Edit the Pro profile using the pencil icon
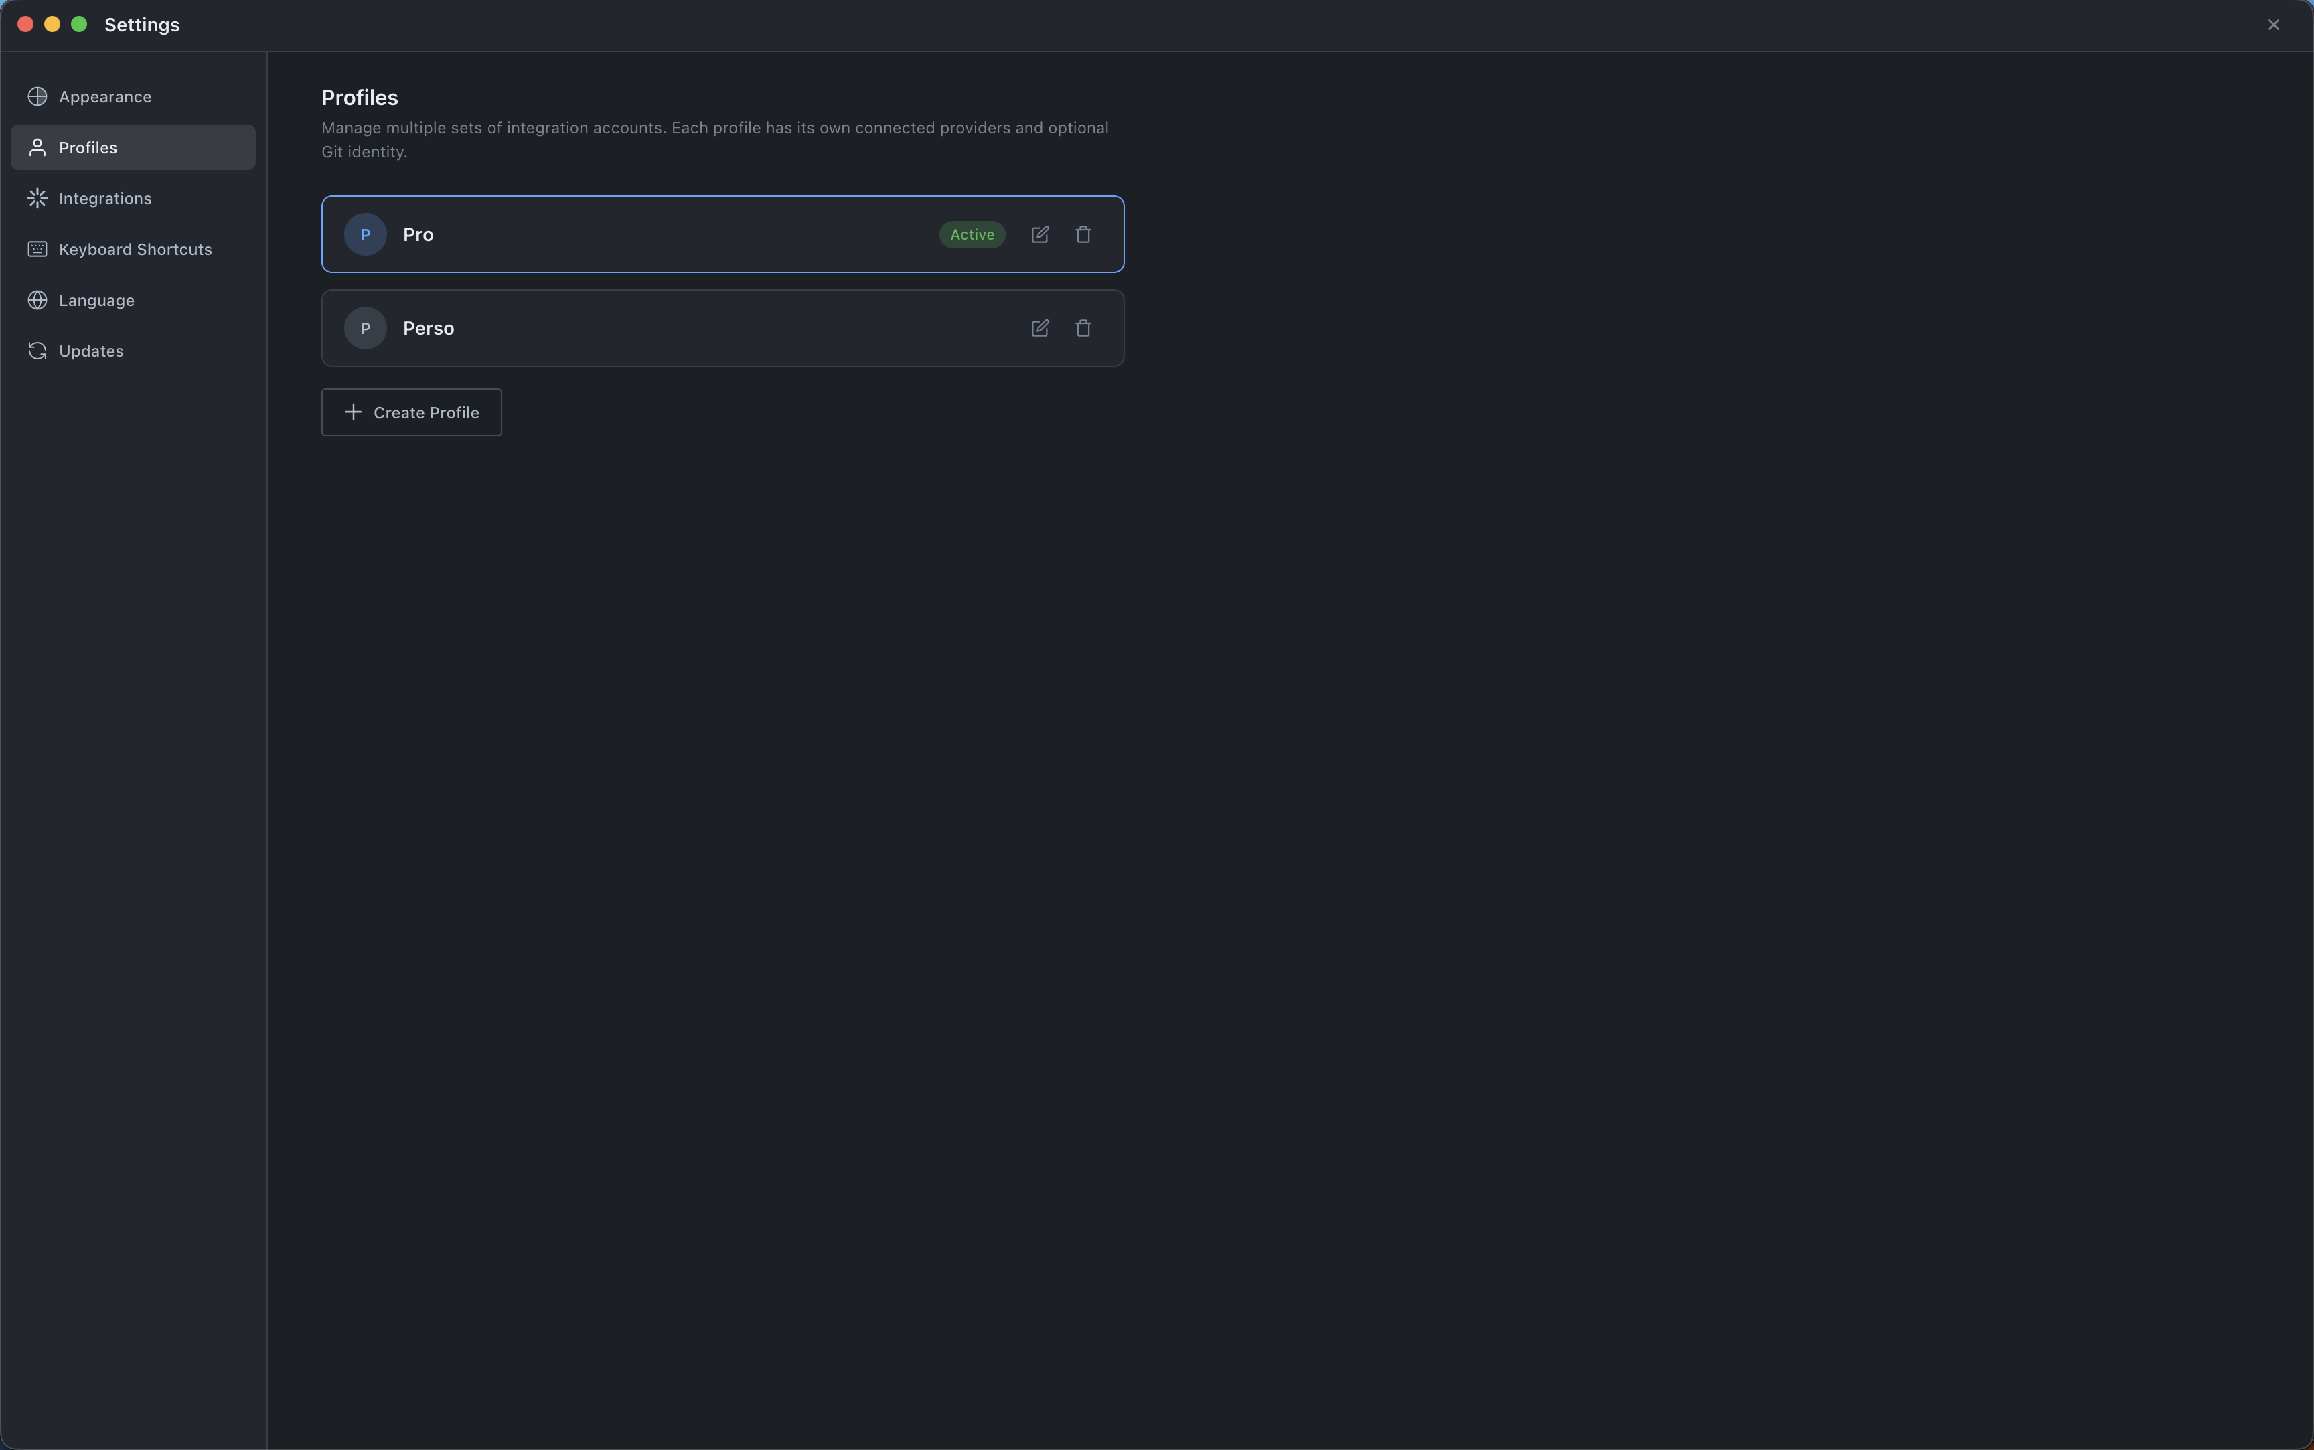The width and height of the screenshot is (2314, 1450). [x=1040, y=234]
